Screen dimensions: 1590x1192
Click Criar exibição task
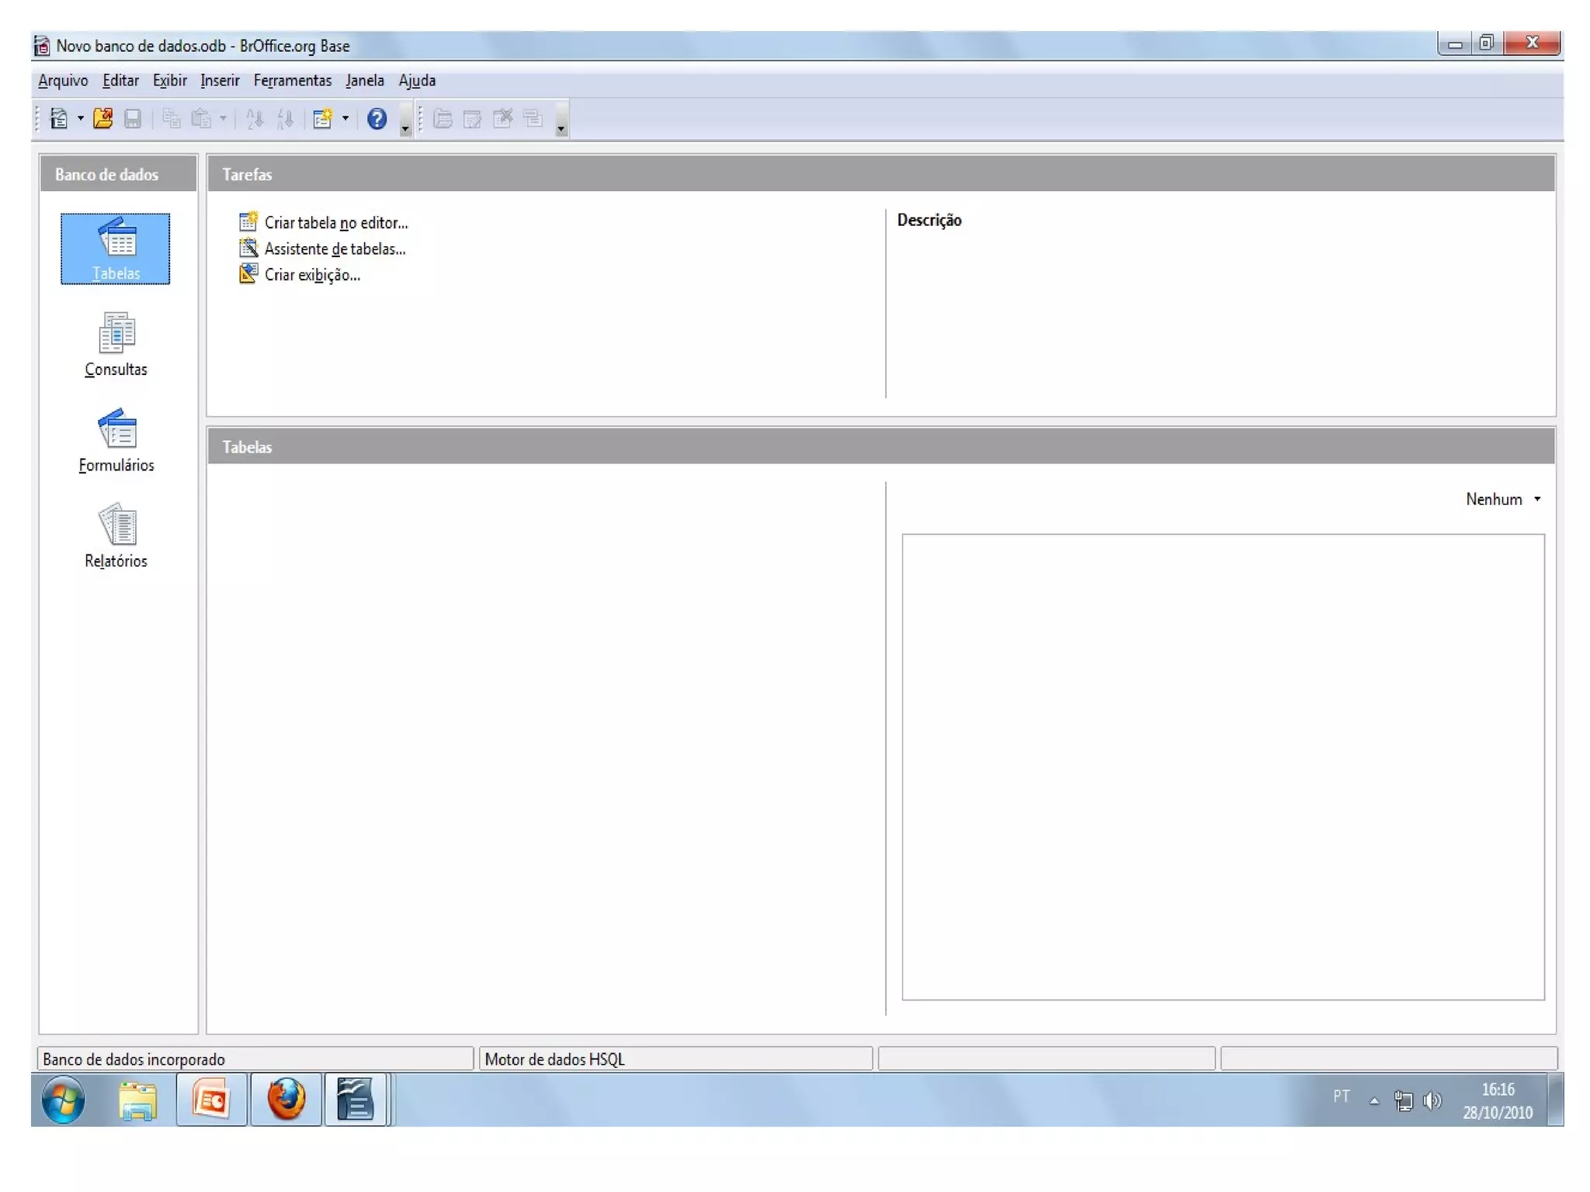[x=312, y=275]
